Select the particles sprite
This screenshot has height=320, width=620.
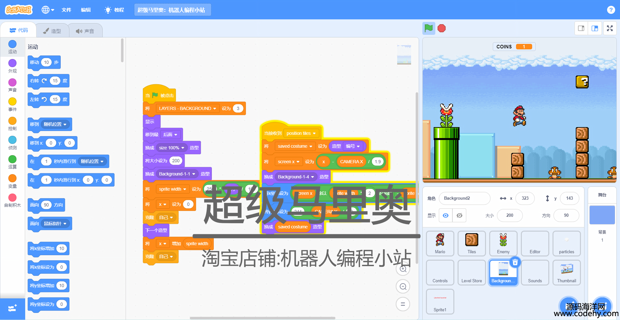(x=566, y=243)
